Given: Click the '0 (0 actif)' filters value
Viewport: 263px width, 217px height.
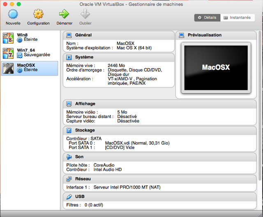Looking at the screenshot, I should 94,205.
